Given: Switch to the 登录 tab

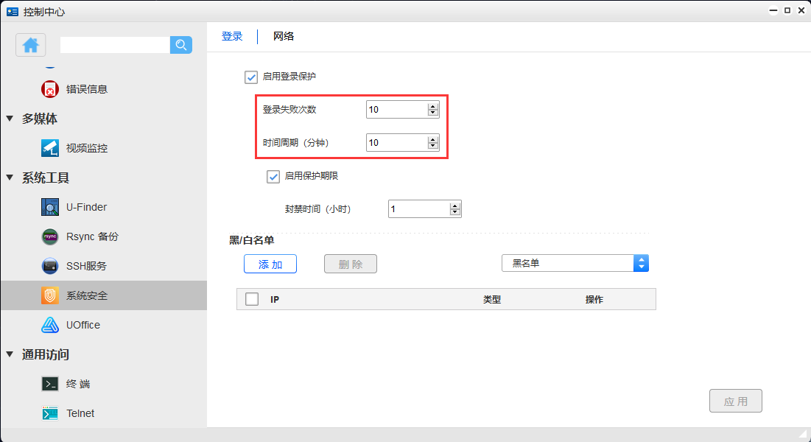Looking at the screenshot, I should 232,36.
